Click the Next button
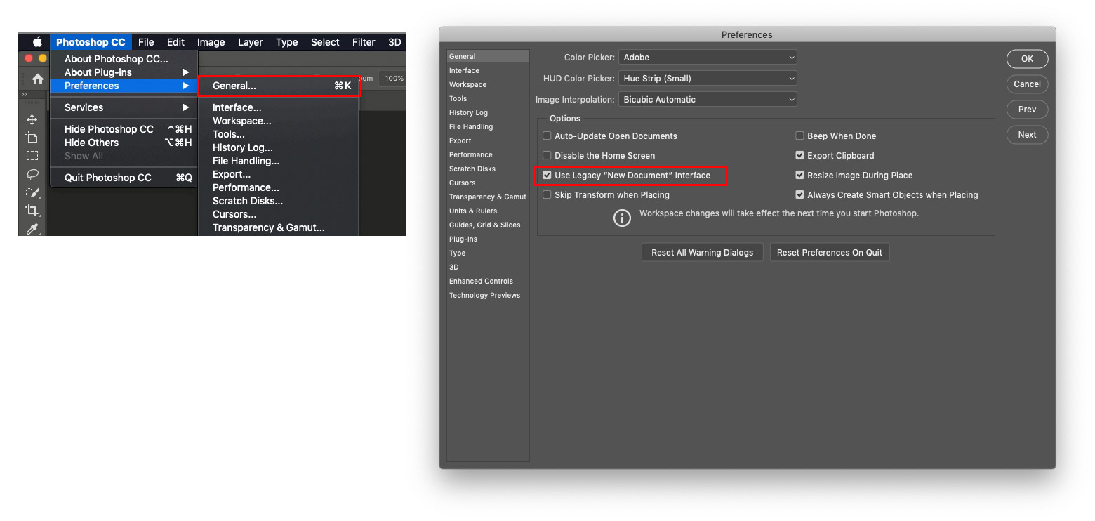 [x=1027, y=135]
